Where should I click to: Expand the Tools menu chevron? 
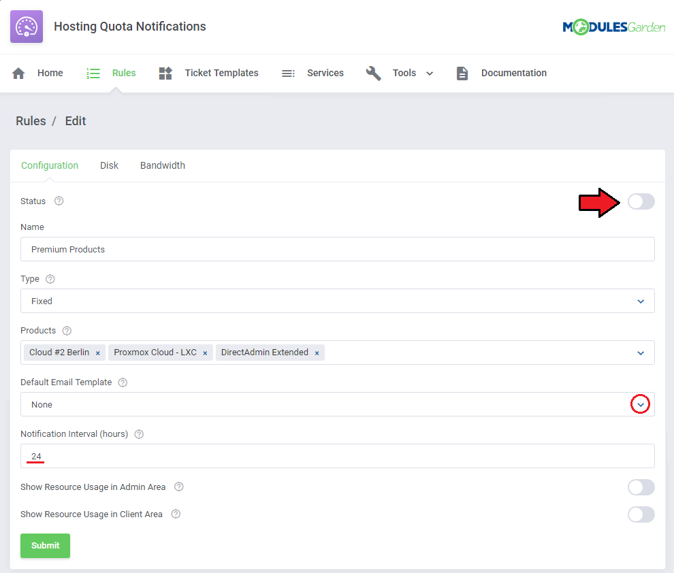[x=430, y=74]
